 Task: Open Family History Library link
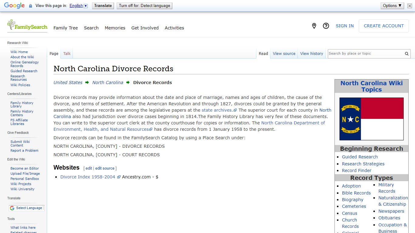point(22,105)
